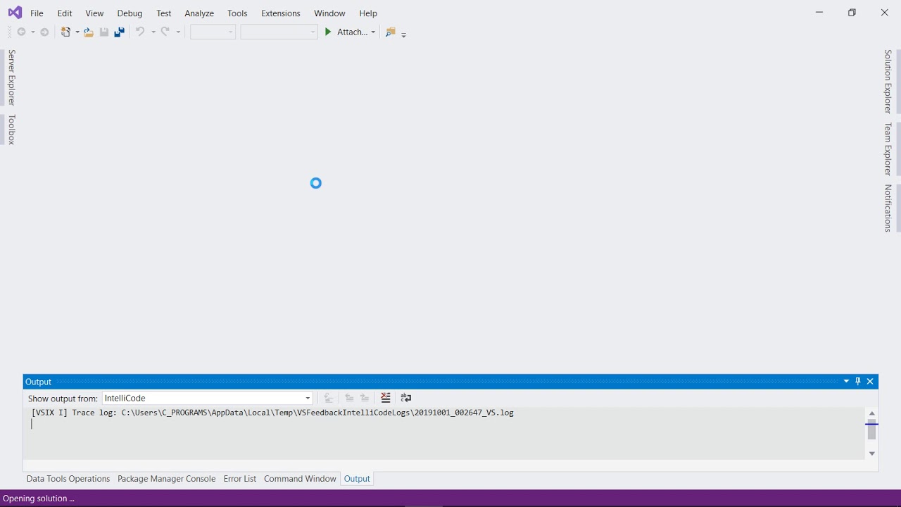Open the Extensions menu
901x507 pixels.
click(280, 13)
